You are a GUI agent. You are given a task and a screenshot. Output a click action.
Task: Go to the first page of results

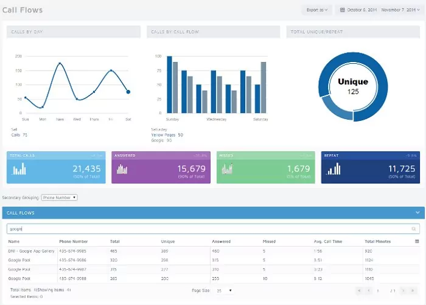pos(360,291)
